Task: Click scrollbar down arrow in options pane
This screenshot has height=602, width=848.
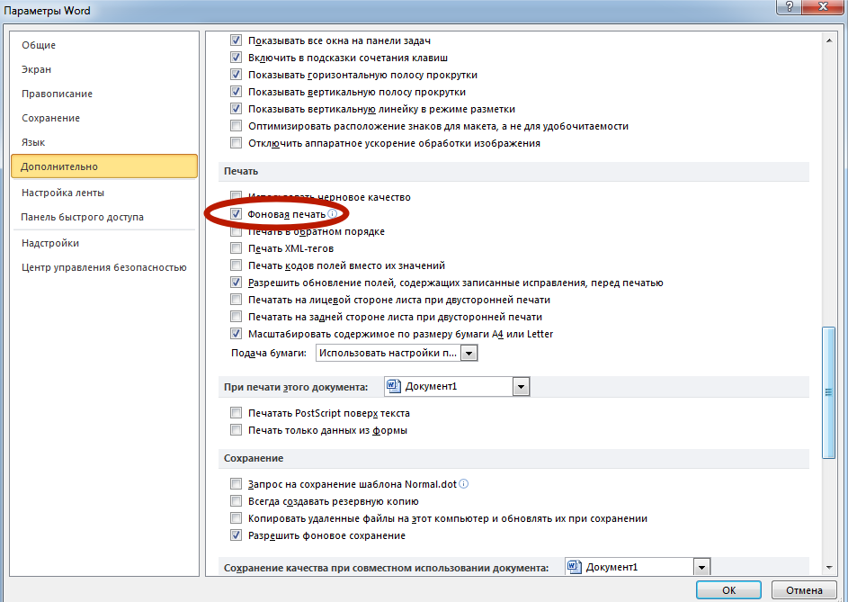Action: (829, 568)
